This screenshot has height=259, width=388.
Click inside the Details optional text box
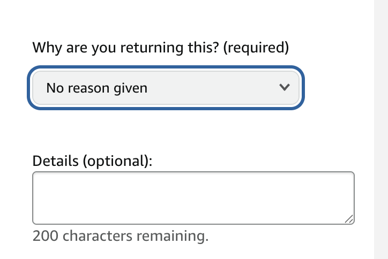193,198
